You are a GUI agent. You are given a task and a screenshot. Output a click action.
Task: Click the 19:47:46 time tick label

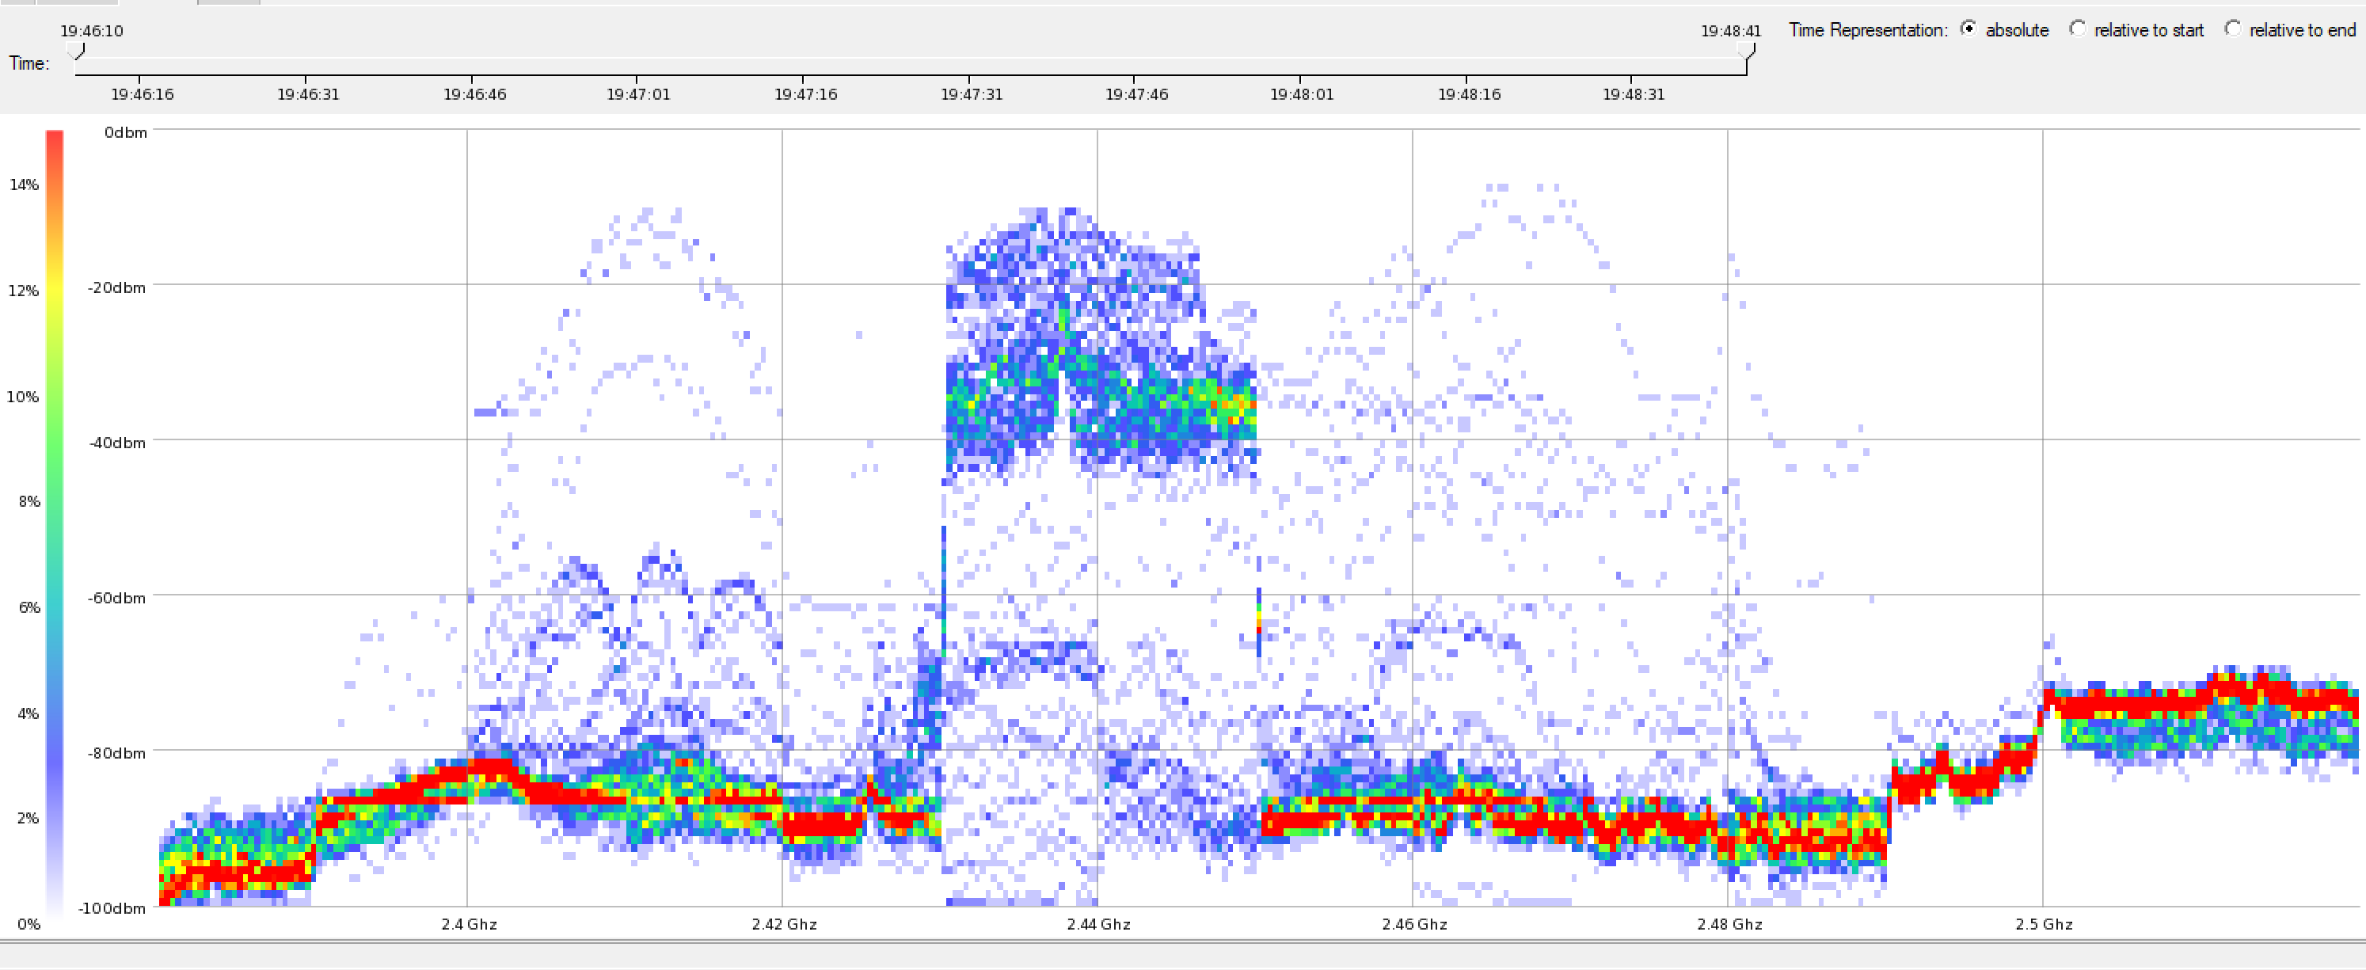coord(1136,93)
